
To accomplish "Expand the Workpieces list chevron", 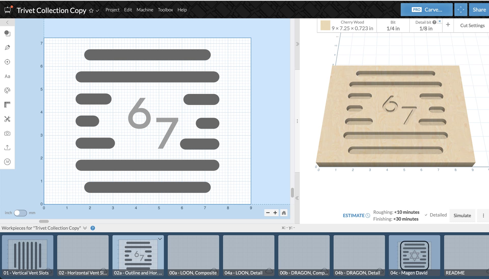I will [85, 228].
